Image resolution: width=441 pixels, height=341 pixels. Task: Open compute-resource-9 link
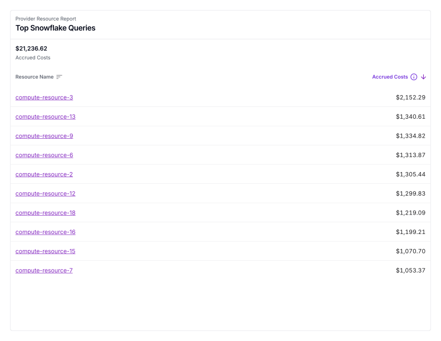coord(44,136)
